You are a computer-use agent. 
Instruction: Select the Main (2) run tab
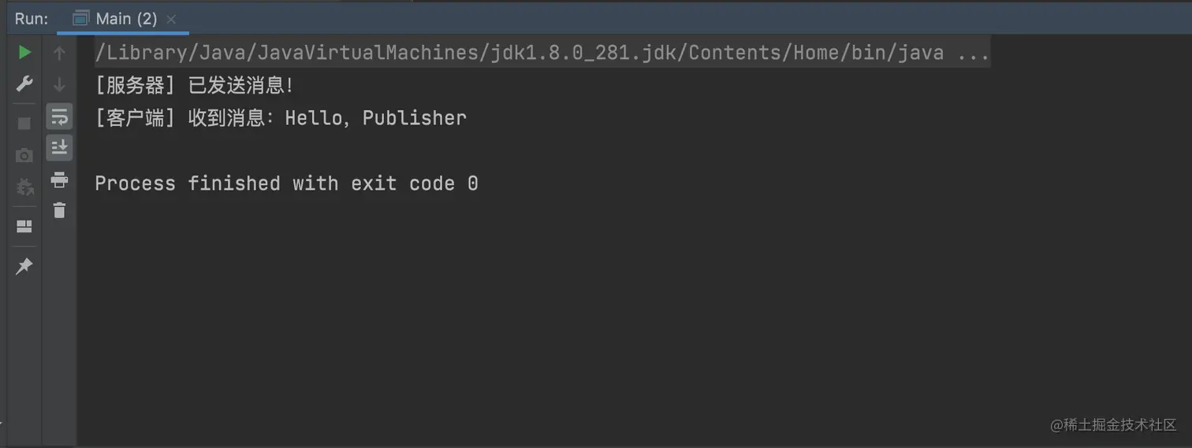point(125,19)
